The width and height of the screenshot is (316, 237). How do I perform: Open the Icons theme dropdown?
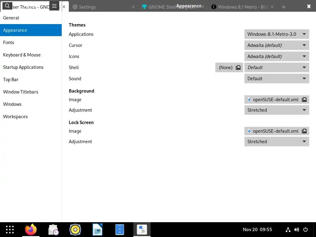tap(276, 56)
